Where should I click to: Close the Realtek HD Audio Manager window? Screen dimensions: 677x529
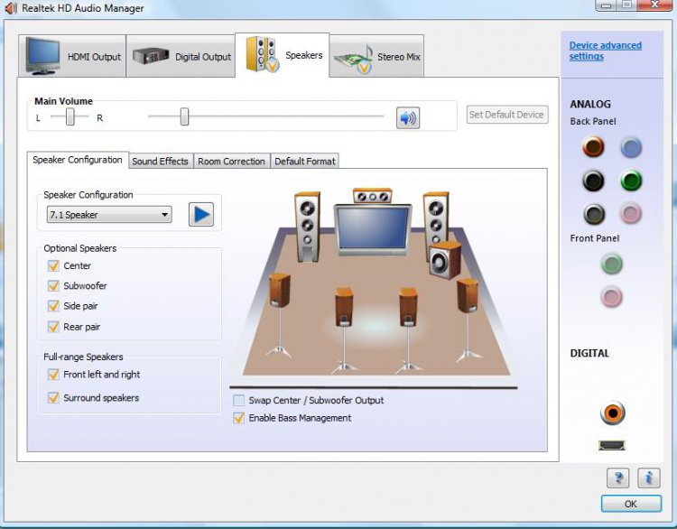tap(654, 5)
